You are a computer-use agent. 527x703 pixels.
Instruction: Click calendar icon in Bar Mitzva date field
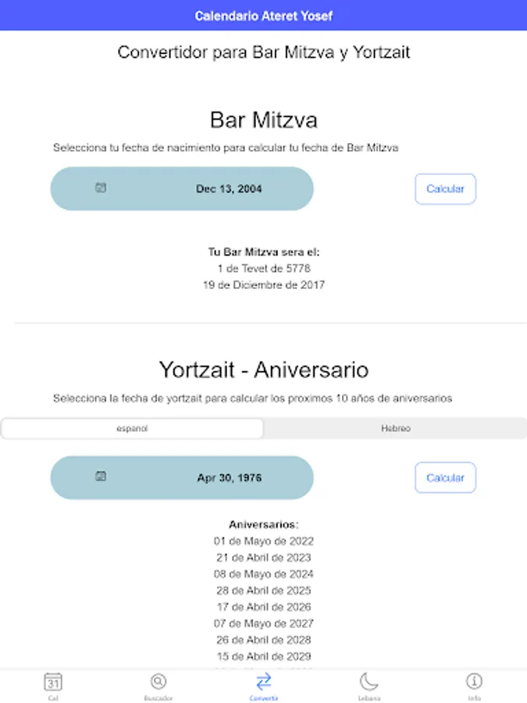pyautogui.click(x=101, y=187)
